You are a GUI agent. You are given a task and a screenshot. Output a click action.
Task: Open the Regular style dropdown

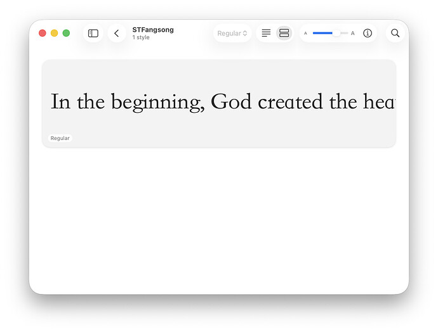click(232, 33)
